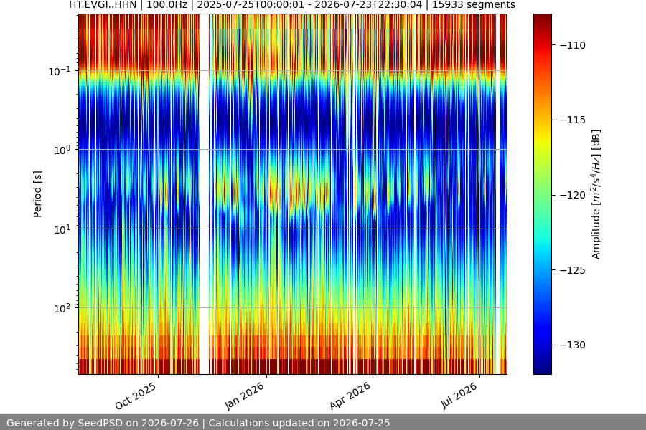The width and height of the screenshot is (646, 430).
Task: Click the −120 colorbar tick label
Action: point(573,195)
